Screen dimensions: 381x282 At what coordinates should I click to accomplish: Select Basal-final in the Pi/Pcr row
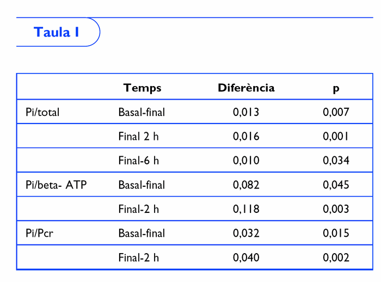click(x=142, y=234)
